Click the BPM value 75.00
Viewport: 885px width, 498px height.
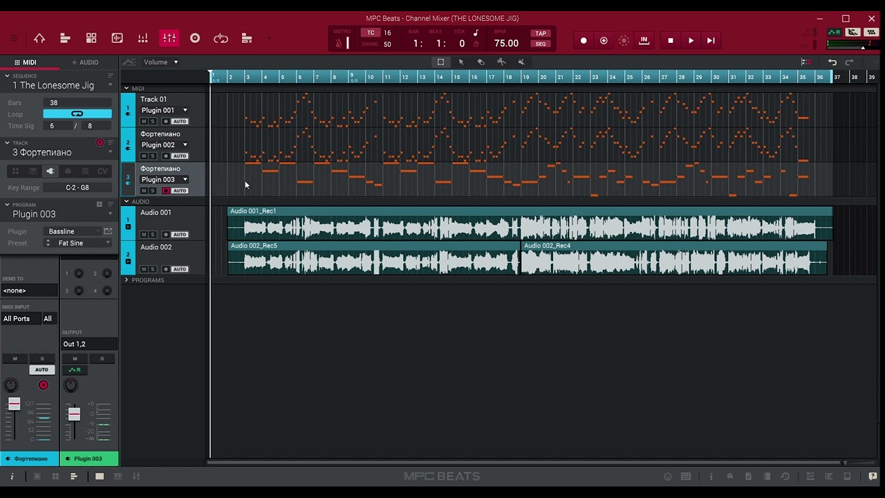point(506,44)
